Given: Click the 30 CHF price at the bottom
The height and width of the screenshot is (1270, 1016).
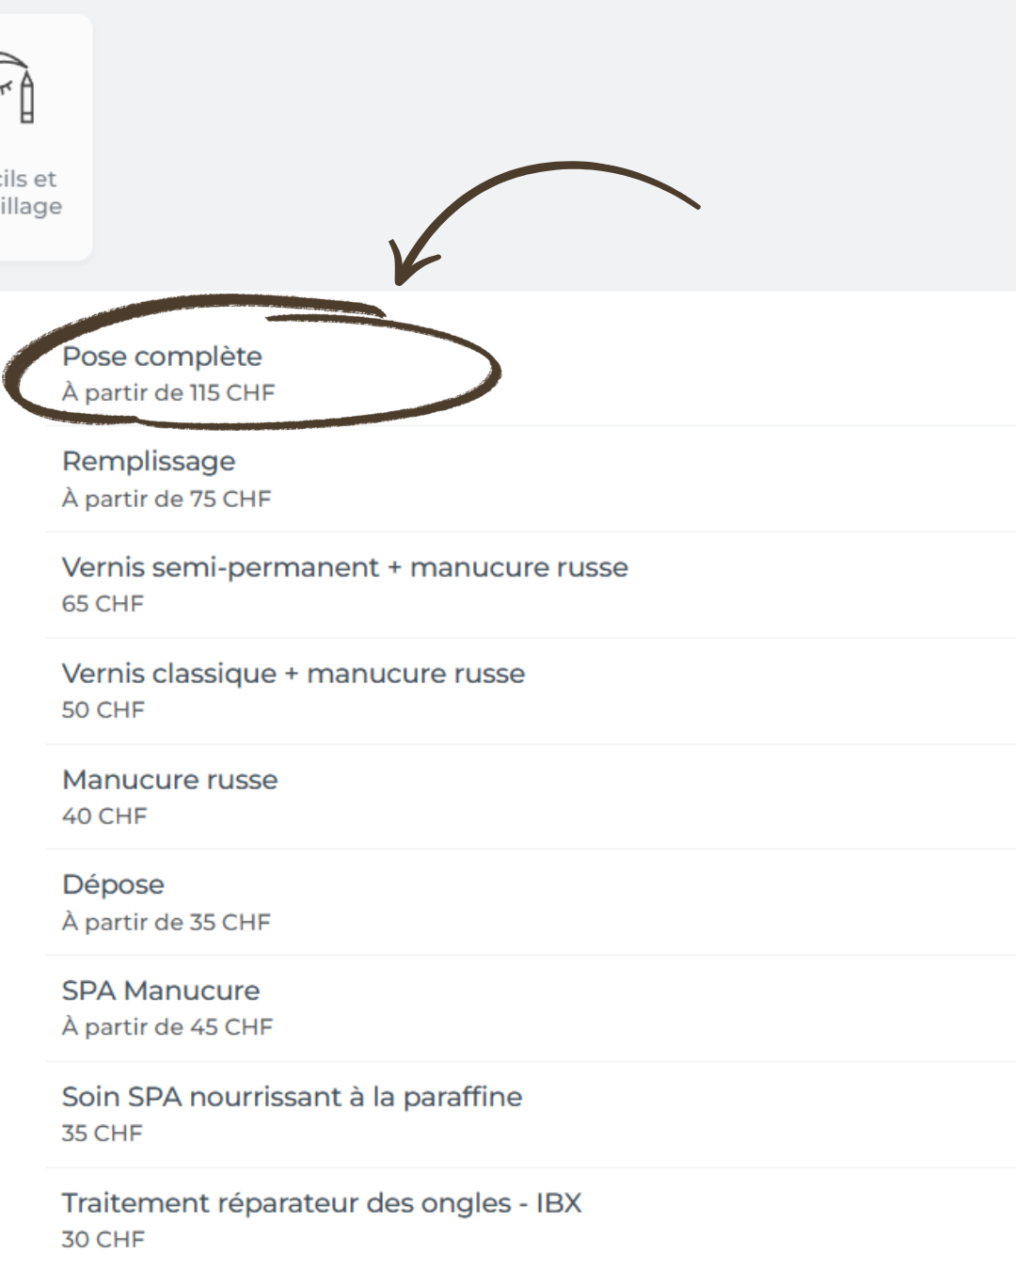Looking at the screenshot, I should (x=102, y=1239).
